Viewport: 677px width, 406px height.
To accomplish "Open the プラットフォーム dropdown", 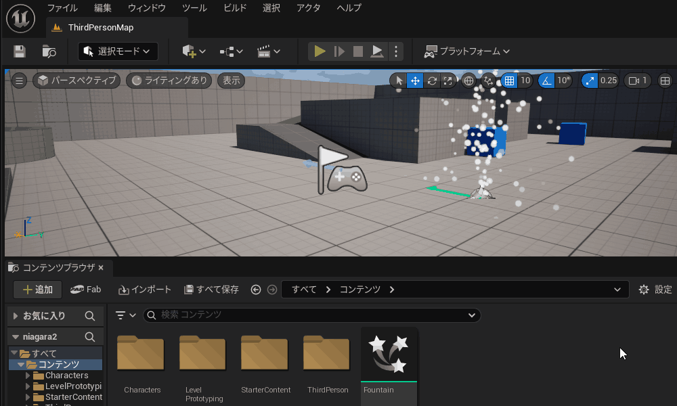I will 467,51.
